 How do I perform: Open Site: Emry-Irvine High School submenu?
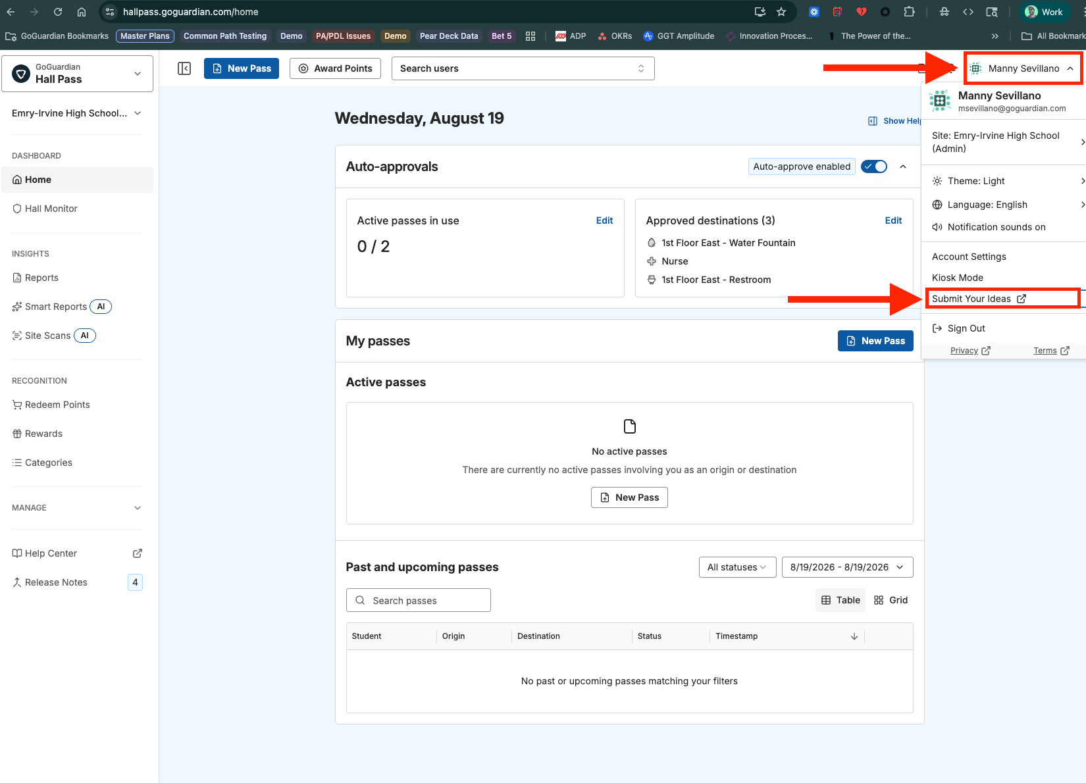(1004, 142)
